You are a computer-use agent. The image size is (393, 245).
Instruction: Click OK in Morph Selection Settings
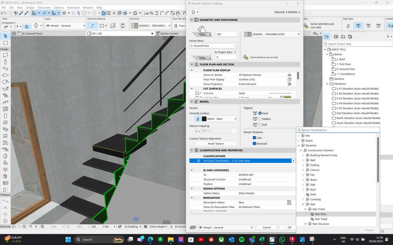click(289, 227)
